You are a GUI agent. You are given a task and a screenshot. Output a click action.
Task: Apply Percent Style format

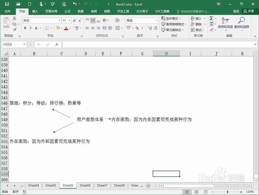(137, 28)
